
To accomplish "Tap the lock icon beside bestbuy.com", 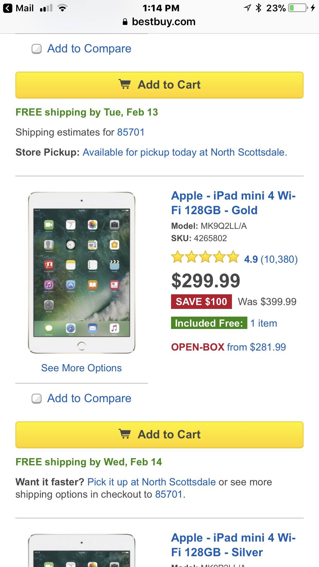I will [125, 22].
